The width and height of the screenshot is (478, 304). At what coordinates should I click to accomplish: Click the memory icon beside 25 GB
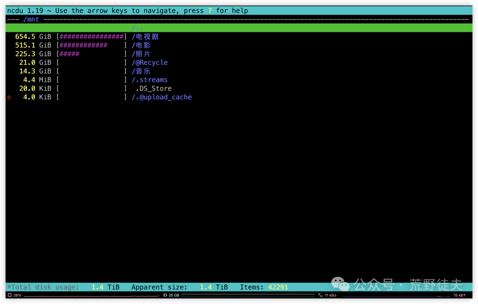pyautogui.click(x=165, y=295)
